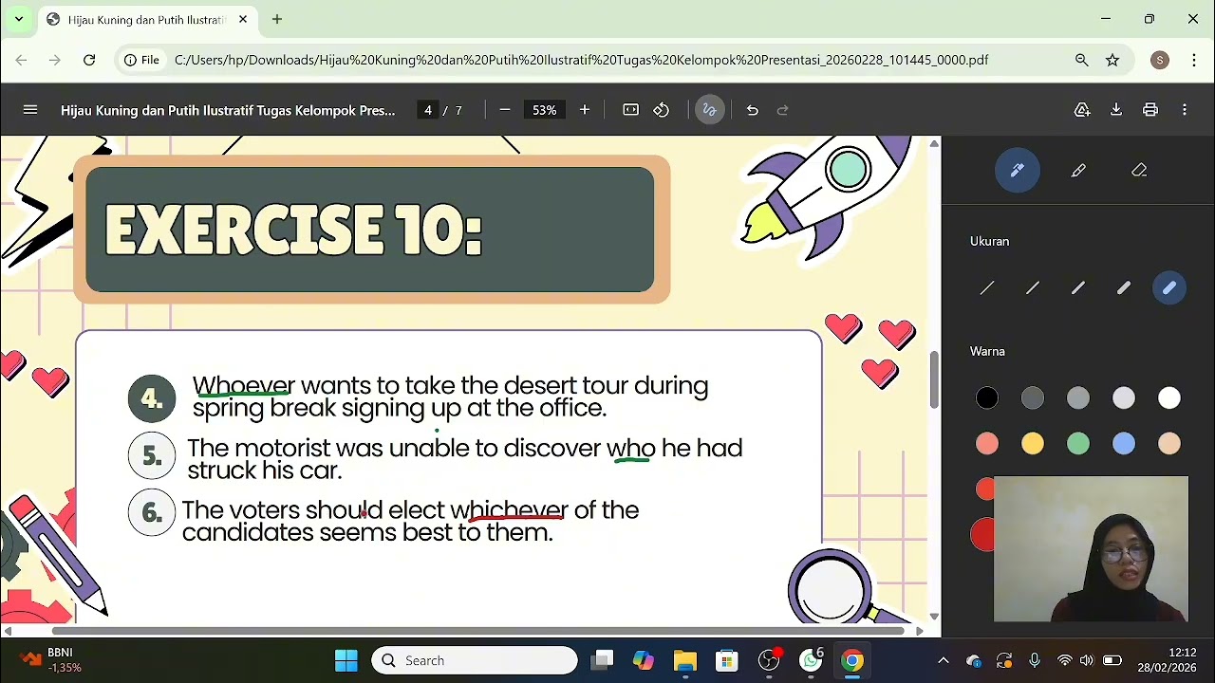The width and height of the screenshot is (1215, 683).
Task: Open Microsoft Store from taskbar
Action: [727, 660]
